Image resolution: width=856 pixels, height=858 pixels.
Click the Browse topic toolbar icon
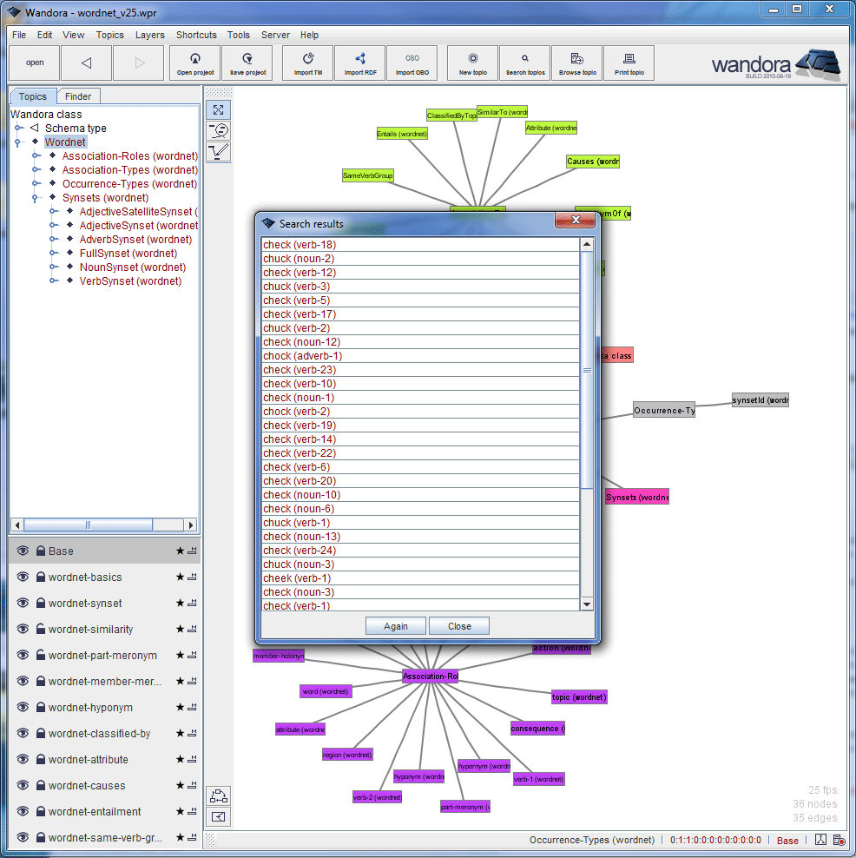click(576, 63)
